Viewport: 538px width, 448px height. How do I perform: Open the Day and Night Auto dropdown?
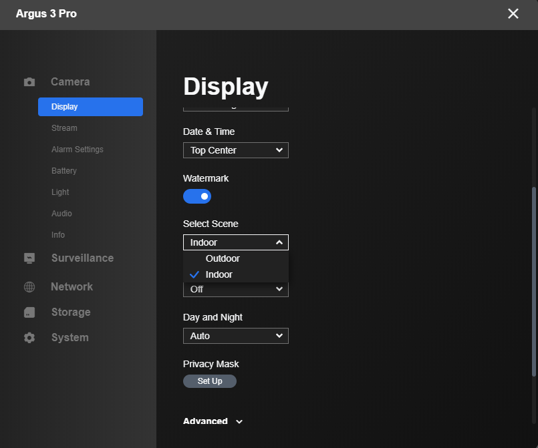(236, 336)
